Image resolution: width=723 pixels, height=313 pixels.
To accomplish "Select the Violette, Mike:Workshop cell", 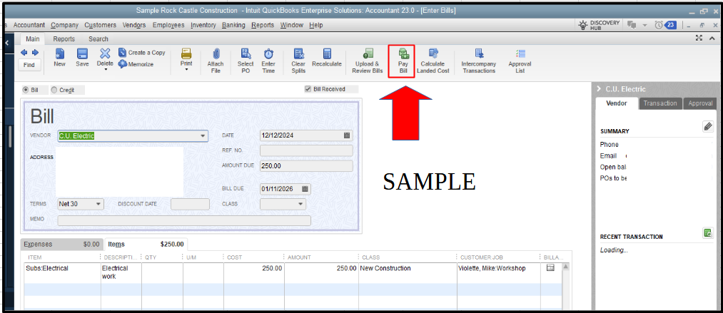I will [497, 272].
